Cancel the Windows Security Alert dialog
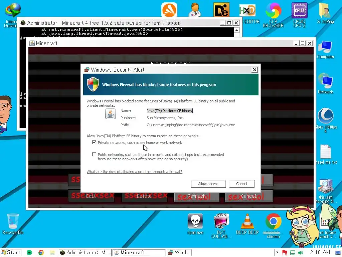 coord(242,184)
